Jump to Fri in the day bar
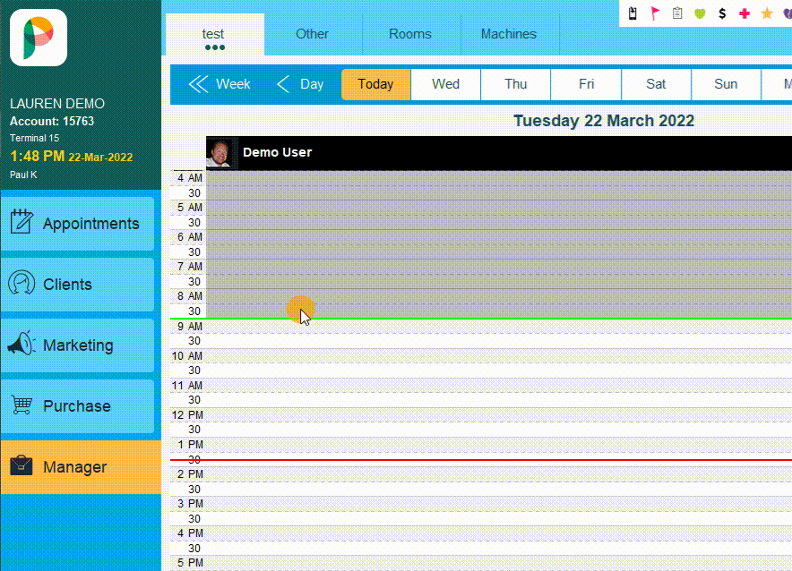The width and height of the screenshot is (792, 571). point(586,84)
